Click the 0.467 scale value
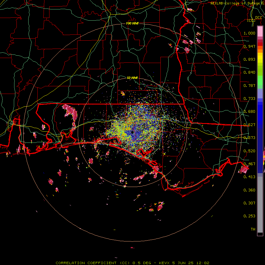Image resolution: width=265 pixels, height=265 pixels. [x=249, y=164]
